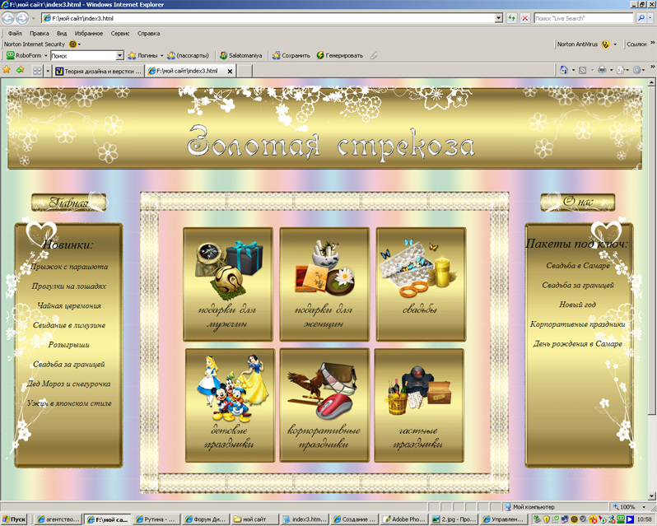The height and width of the screenshot is (526, 657).
Task: Click the browser Back arrow button
Action: coord(7,18)
